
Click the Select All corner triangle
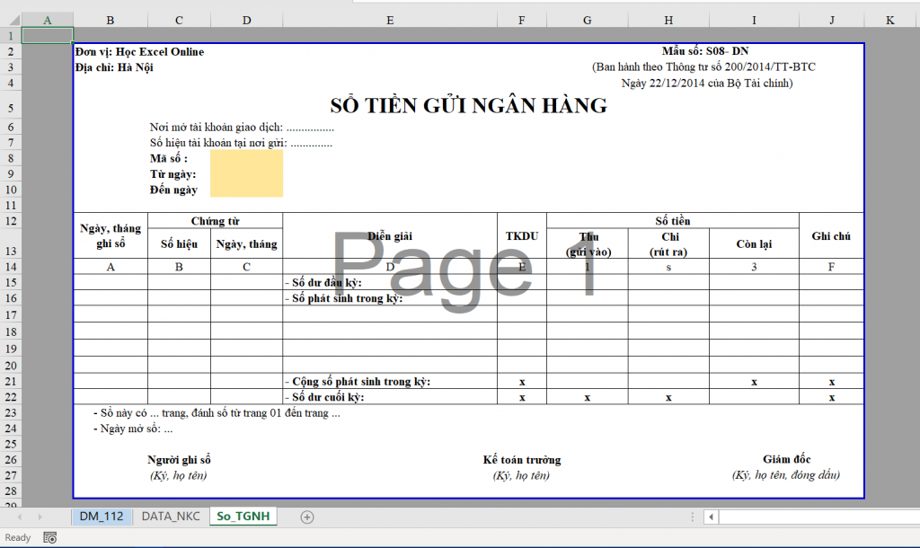[10, 20]
